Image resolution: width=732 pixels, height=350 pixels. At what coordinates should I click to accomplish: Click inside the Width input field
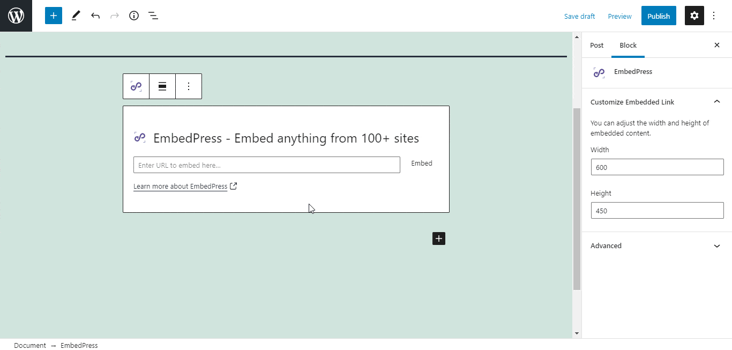pos(656,167)
